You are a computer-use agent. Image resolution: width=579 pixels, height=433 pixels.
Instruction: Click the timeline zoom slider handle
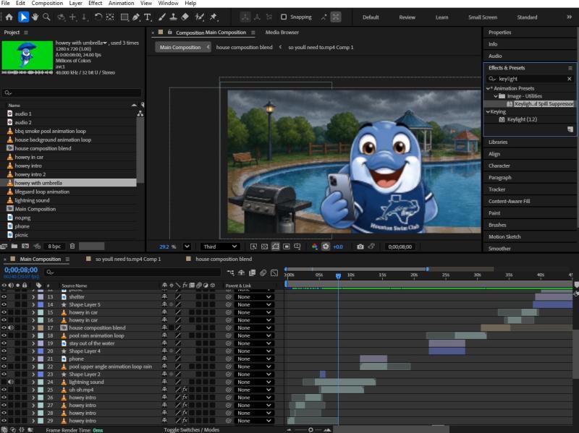click(x=310, y=429)
